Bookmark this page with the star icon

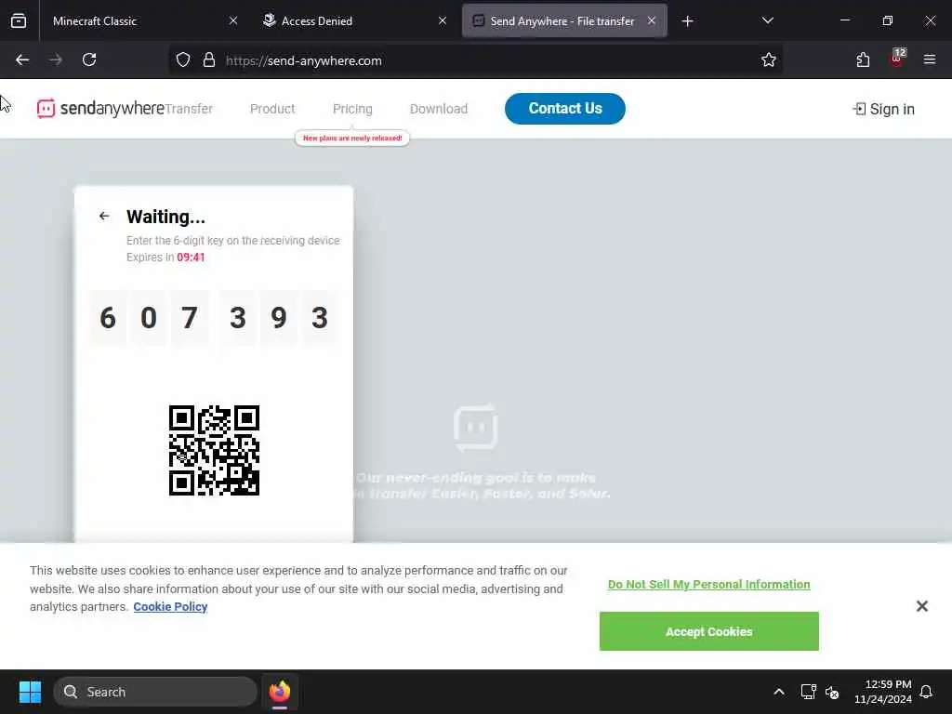(768, 60)
